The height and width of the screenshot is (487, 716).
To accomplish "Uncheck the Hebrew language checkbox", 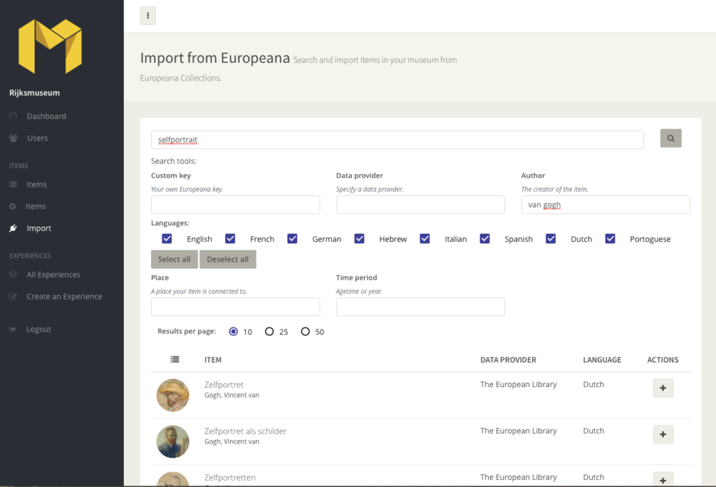I will (359, 239).
